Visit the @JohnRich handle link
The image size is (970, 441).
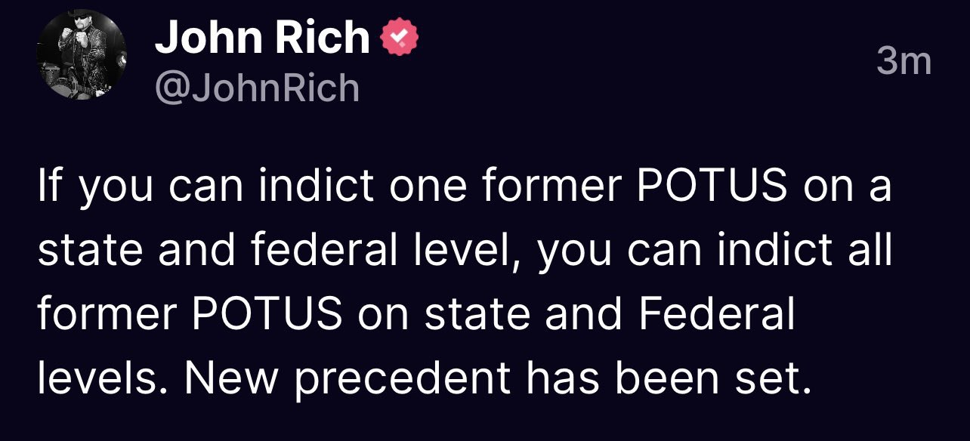tap(257, 88)
